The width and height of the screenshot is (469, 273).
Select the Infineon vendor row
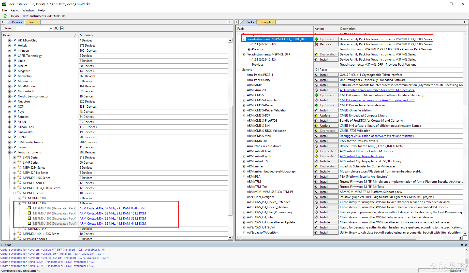coord(115,51)
